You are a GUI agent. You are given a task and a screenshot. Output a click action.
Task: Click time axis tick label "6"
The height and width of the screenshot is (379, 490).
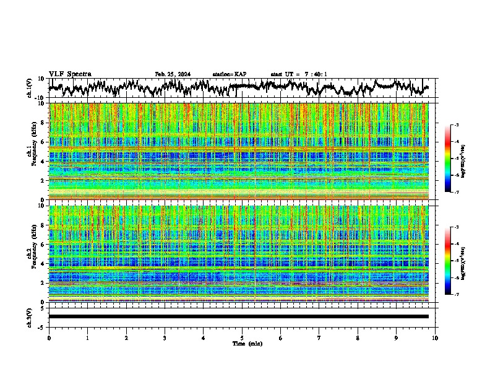(281, 338)
